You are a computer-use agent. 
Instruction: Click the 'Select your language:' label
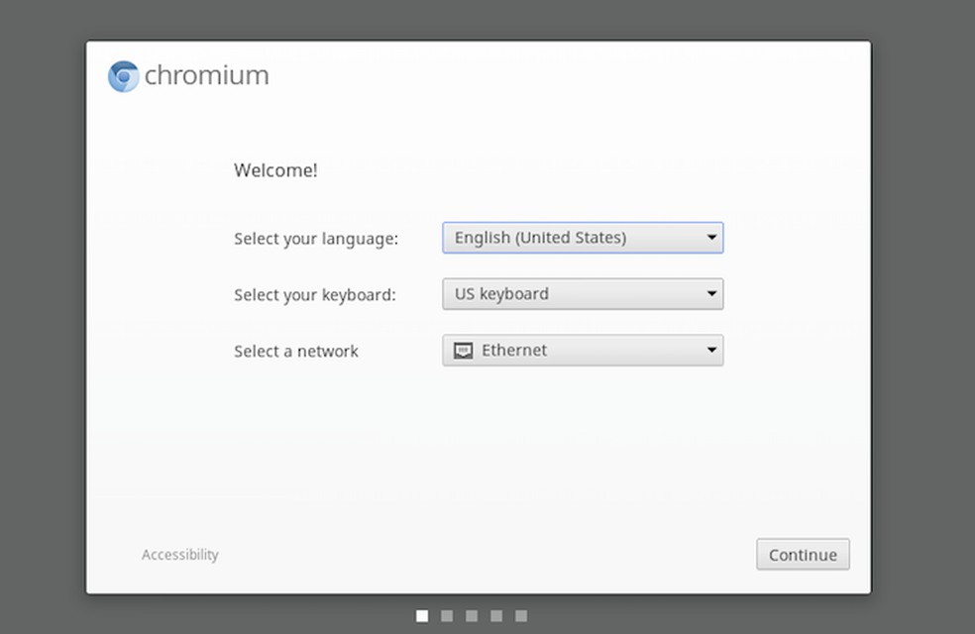point(316,239)
